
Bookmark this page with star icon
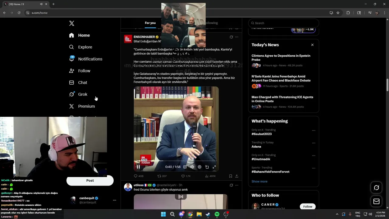coord(338,13)
